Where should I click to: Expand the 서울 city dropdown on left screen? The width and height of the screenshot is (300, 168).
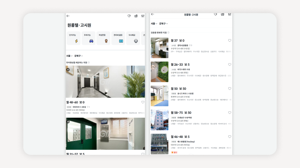pos(69,56)
